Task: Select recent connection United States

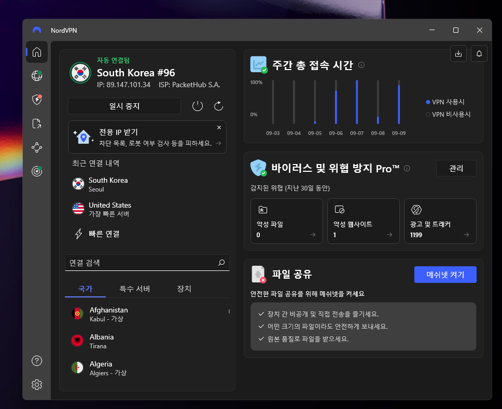Action: click(147, 209)
